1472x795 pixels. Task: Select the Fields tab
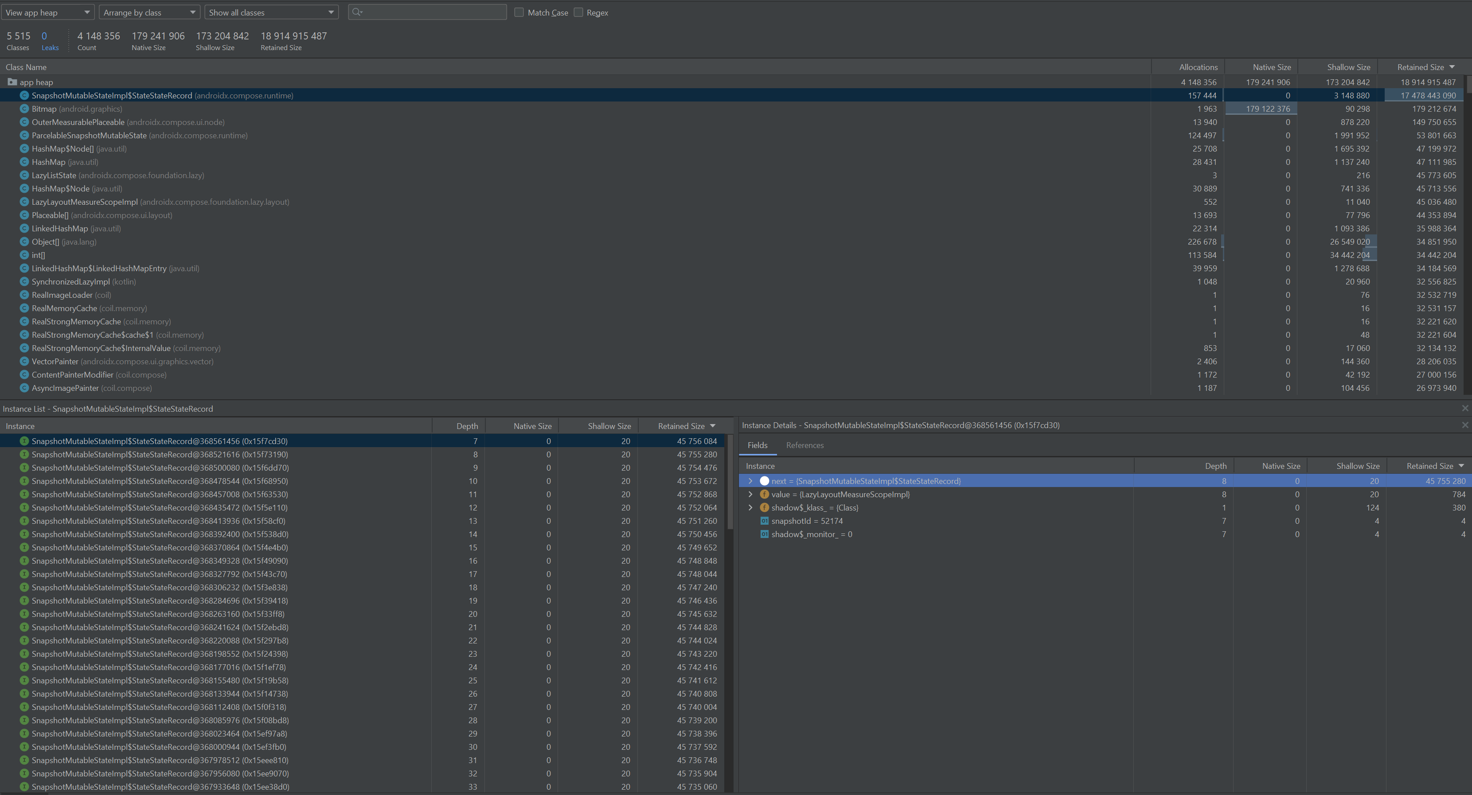[757, 445]
